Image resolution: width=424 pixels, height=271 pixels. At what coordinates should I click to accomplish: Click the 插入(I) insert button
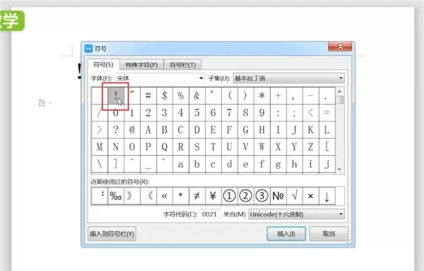tap(286, 233)
